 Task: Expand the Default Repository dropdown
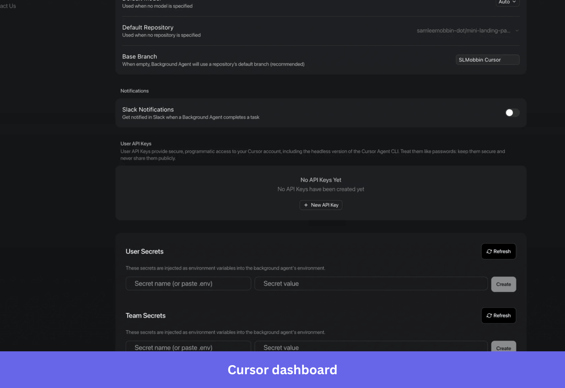[x=468, y=31]
